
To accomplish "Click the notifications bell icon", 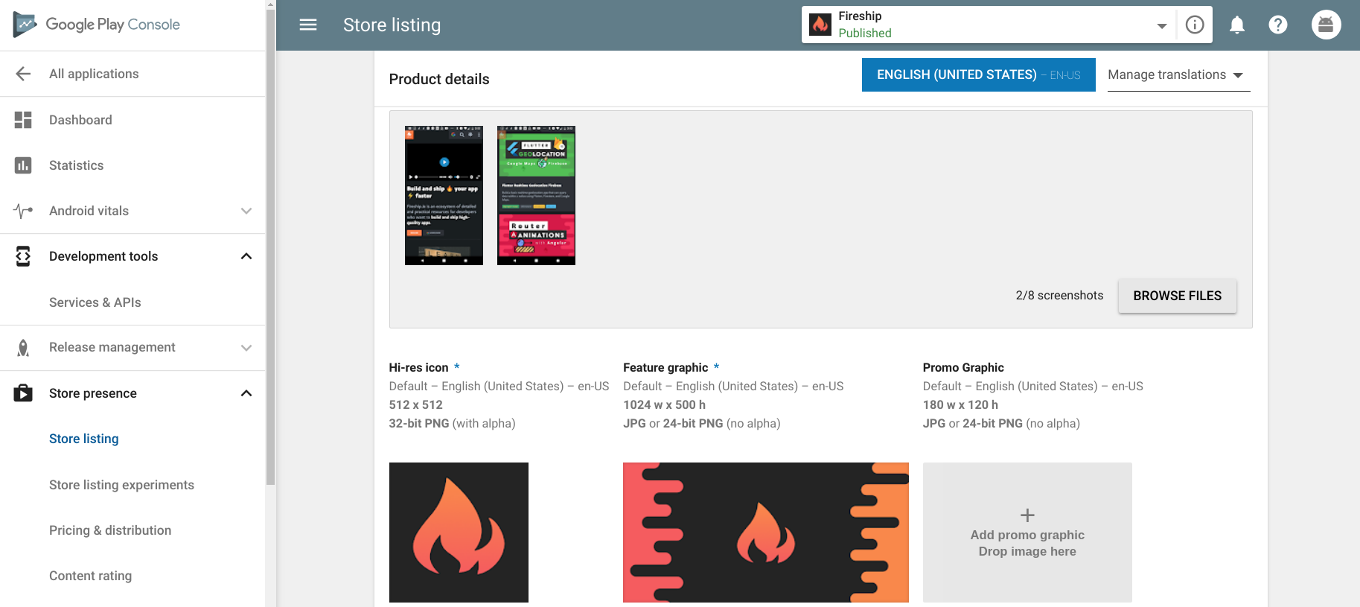I will 1236,25.
